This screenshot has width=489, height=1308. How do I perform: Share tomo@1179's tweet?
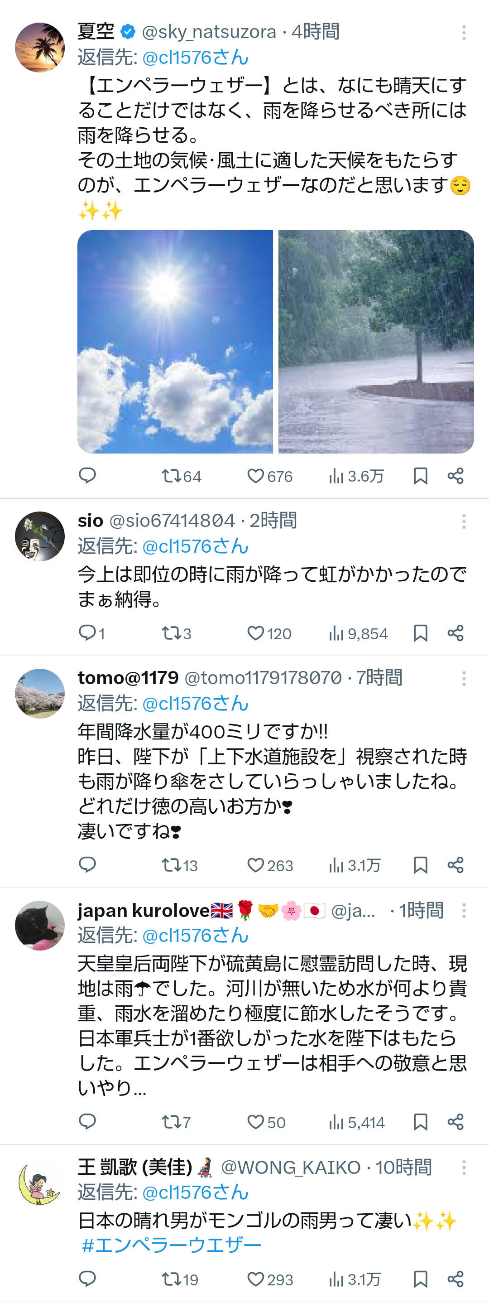tap(455, 865)
